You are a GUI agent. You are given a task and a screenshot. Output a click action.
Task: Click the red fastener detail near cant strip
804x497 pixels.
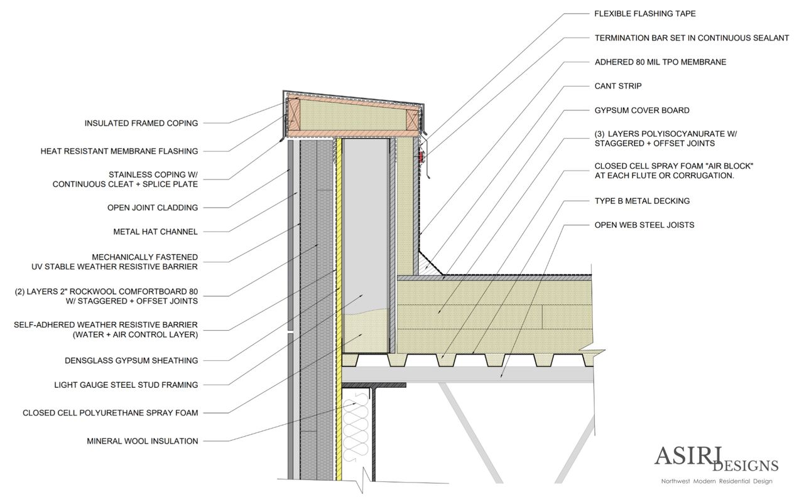tap(421, 157)
